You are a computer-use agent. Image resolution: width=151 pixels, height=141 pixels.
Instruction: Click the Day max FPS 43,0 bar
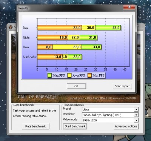pyautogui.click(x=108, y=28)
